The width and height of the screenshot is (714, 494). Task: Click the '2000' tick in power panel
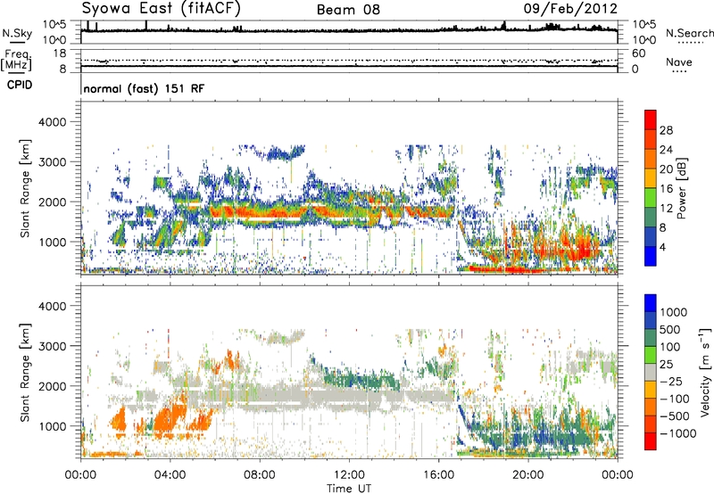click(52, 202)
